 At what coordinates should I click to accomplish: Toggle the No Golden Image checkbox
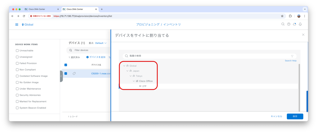point(17,82)
